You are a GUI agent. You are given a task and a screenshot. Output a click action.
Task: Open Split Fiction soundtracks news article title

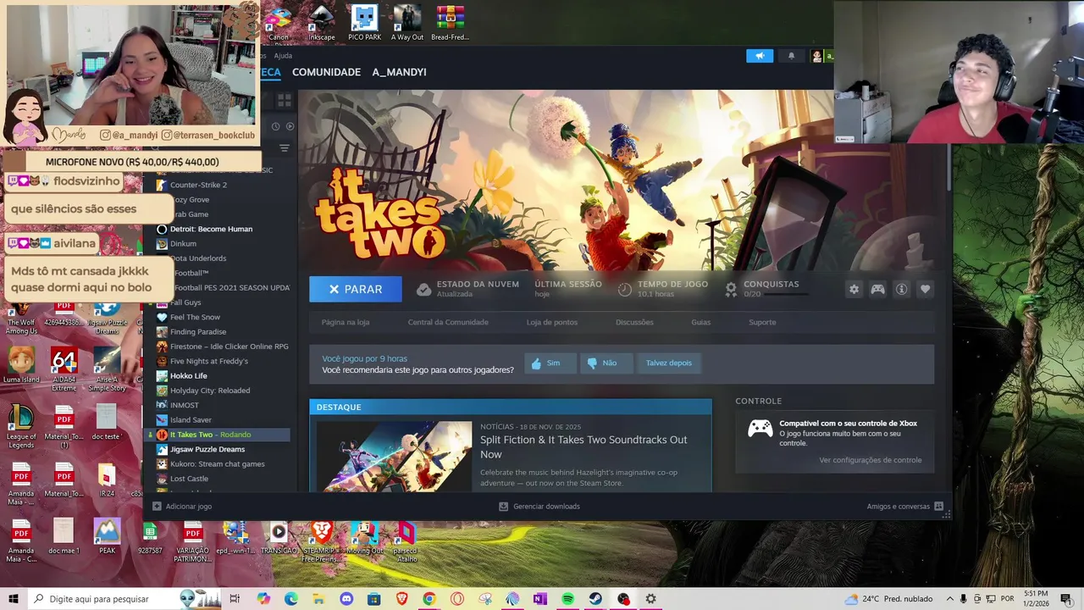click(583, 446)
